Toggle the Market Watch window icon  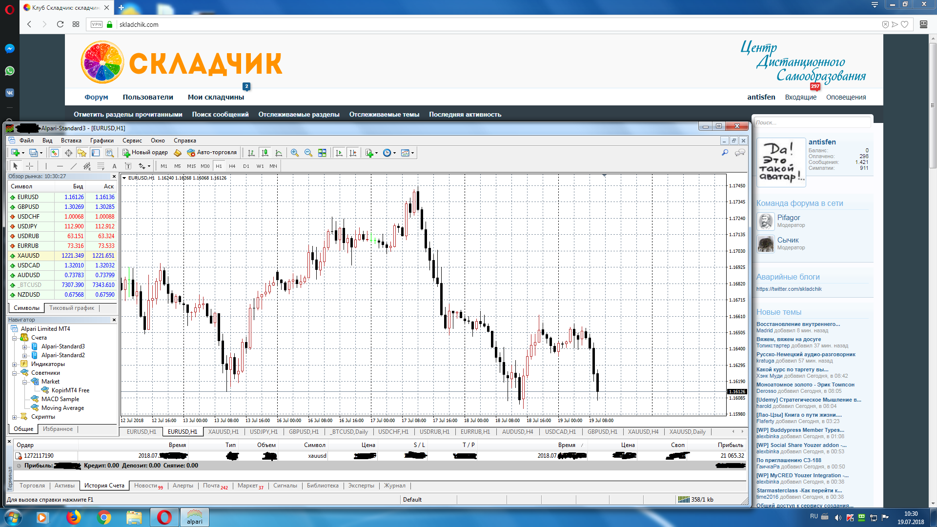pyautogui.click(x=55, y=153)
